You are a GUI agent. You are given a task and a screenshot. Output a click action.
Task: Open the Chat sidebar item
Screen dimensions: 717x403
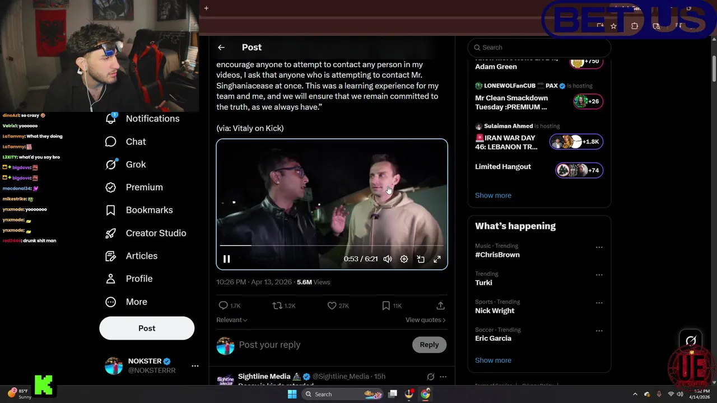125,142
